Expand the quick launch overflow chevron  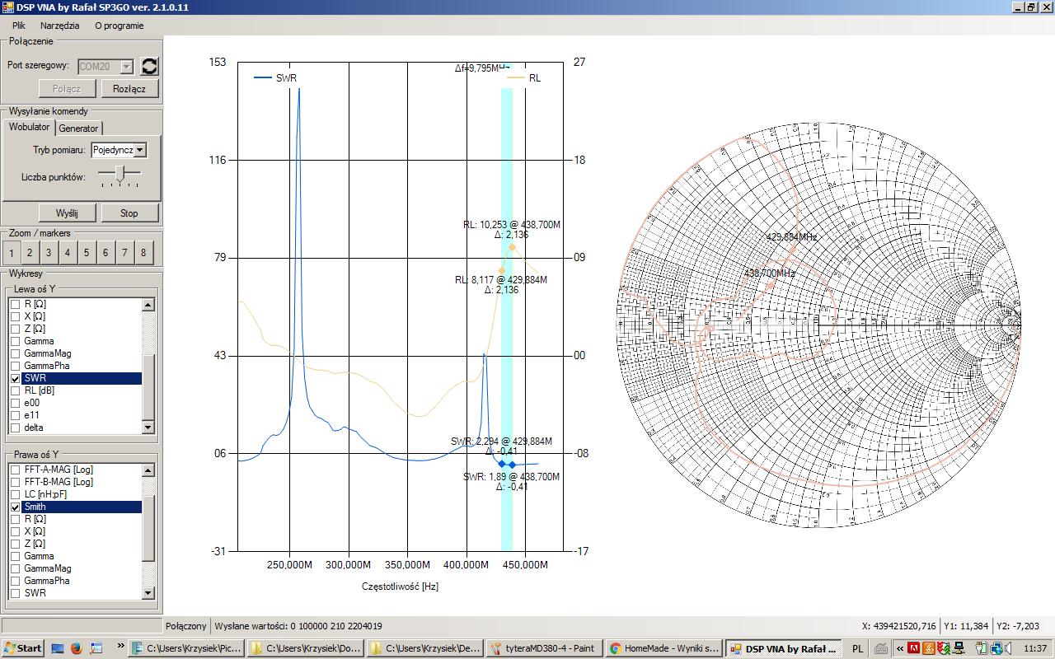120,646
